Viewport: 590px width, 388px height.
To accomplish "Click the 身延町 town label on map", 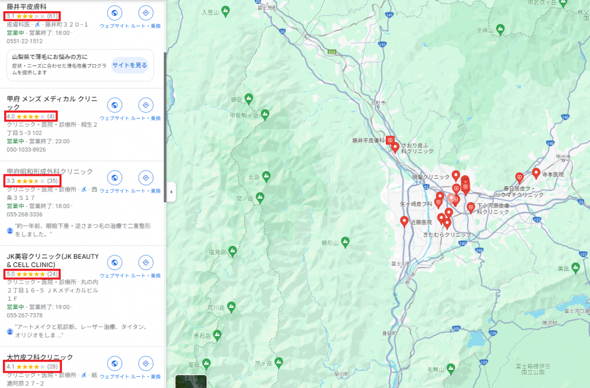I will [389, 334].
